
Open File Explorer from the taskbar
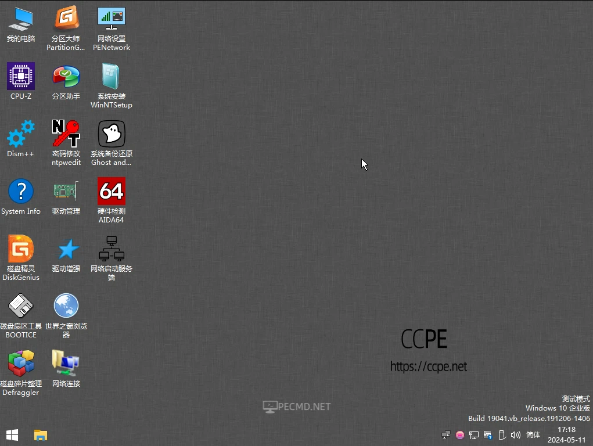pyautogui.click(x=41, y=435)
